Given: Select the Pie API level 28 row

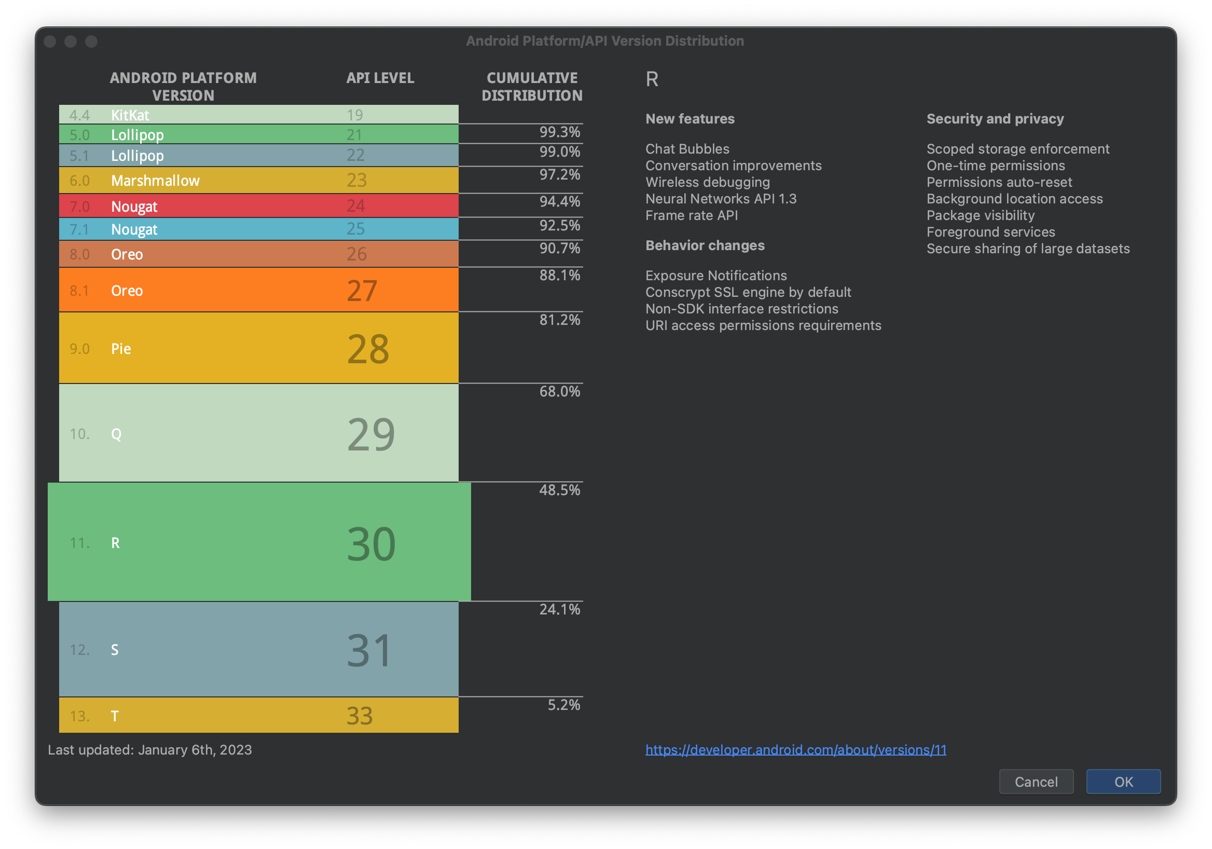Looking at the screenshot, I should [259, 348].
